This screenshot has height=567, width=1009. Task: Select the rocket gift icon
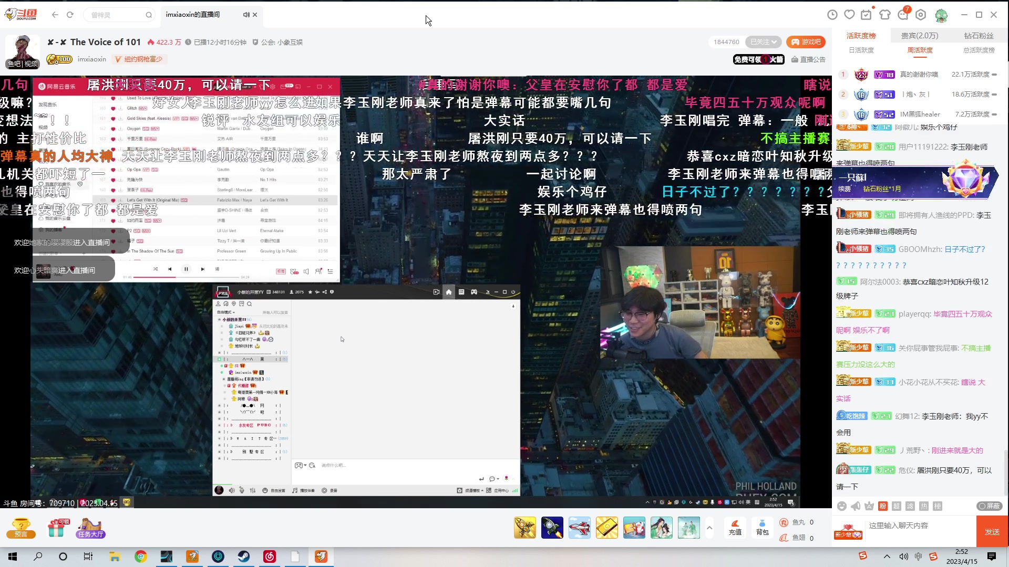[526, 528]
